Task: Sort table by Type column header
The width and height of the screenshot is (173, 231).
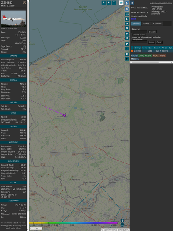Action: pyautogui.click(x=151, y=48)
